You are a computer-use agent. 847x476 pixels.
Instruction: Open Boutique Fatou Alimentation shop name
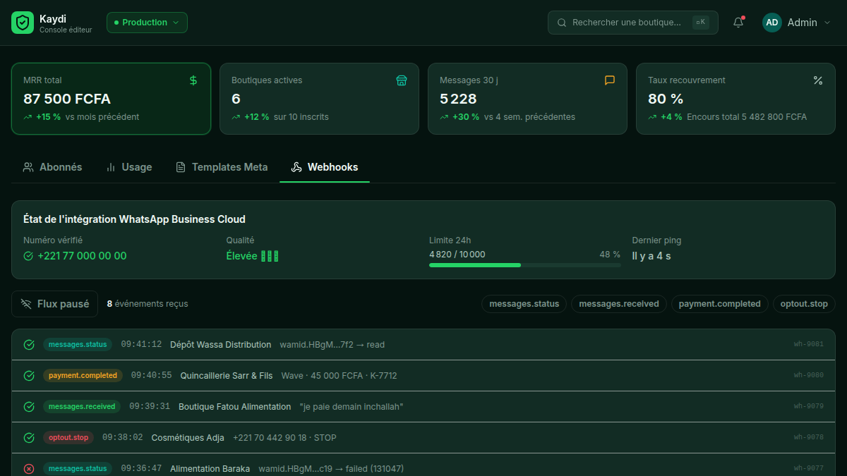pos(234,407)
